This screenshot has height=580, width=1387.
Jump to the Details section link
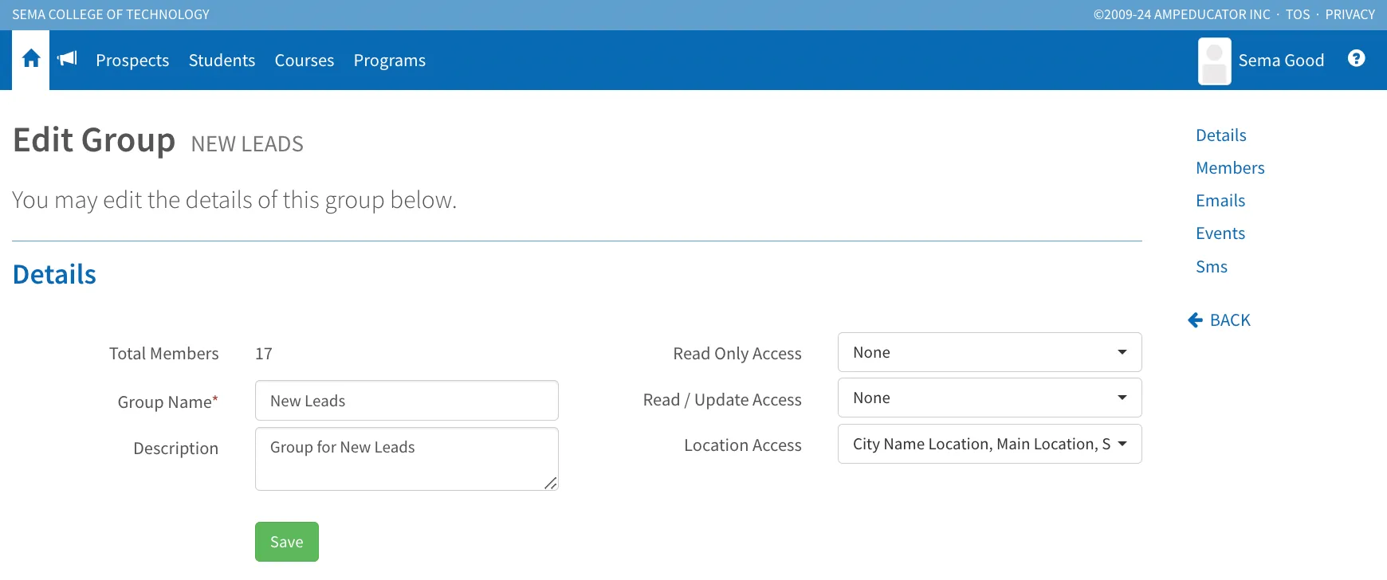(x=1220, y=135)
